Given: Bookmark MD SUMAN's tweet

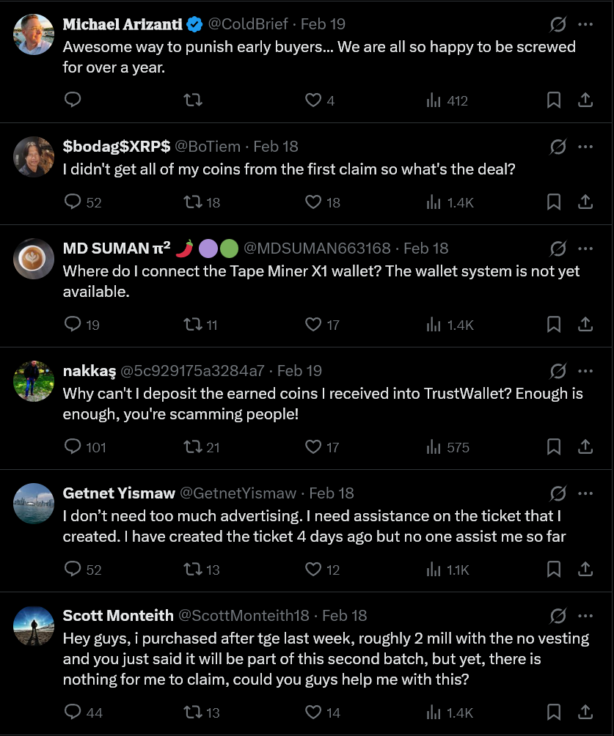Looking at the screenshot, I should (555, 324).
